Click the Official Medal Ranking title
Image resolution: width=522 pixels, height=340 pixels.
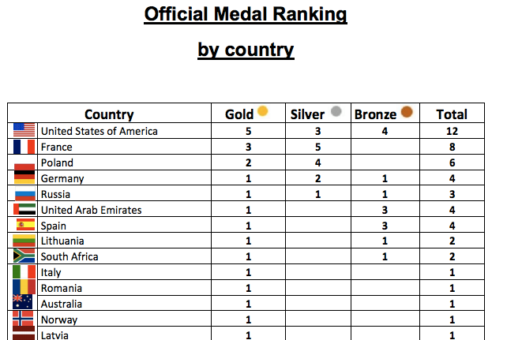(x=246, y=15)
